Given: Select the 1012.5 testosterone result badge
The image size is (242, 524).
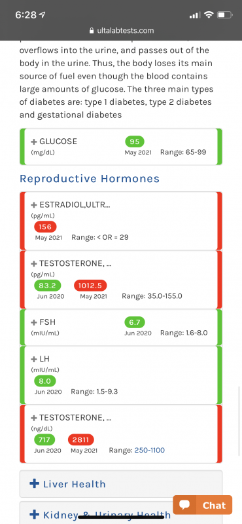Looking at the screenshot, I should 90,286.
